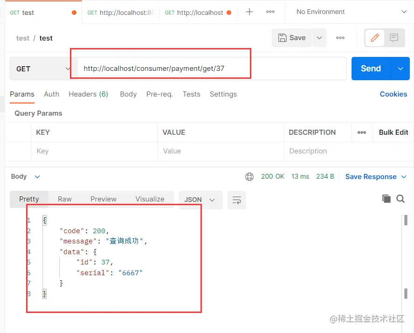Open the Tests tab
This screenshot has width=414, height=333.
click(192, 94)
